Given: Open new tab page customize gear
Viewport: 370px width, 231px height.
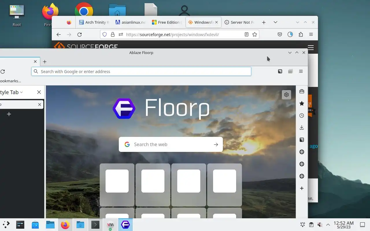Looking at the screenshot, I should 286,95.
